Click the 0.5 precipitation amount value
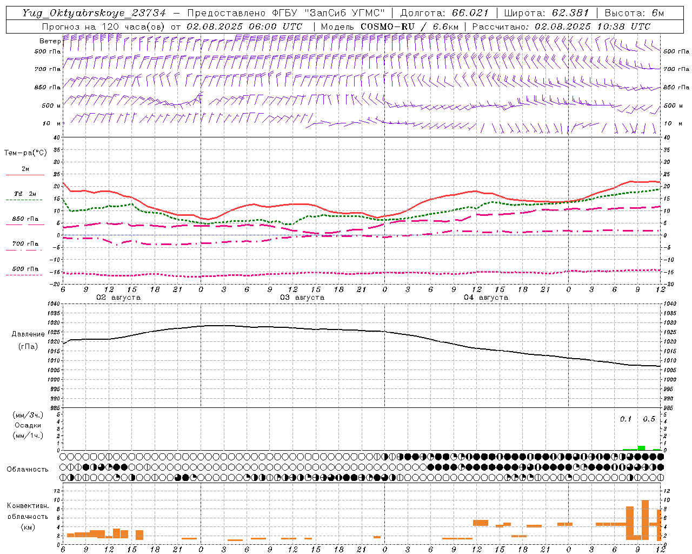This screenshot has height=554, width=692. click(x=649, y=419)
